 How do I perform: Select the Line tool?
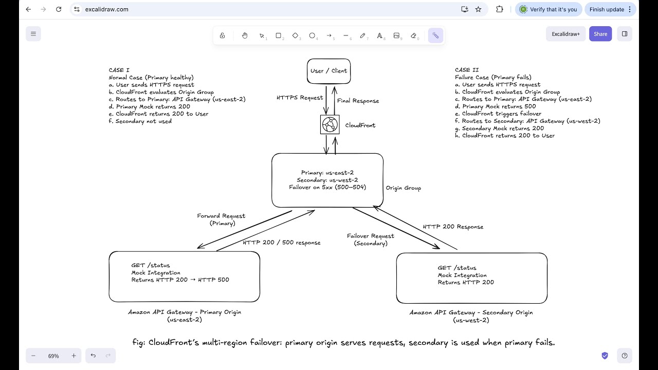pyautogui.click(x=346, y=35)
